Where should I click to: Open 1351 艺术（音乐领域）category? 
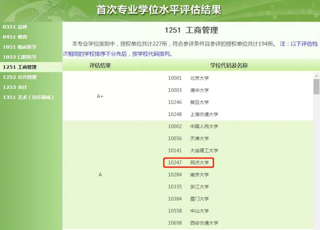(x=28, y=97)
